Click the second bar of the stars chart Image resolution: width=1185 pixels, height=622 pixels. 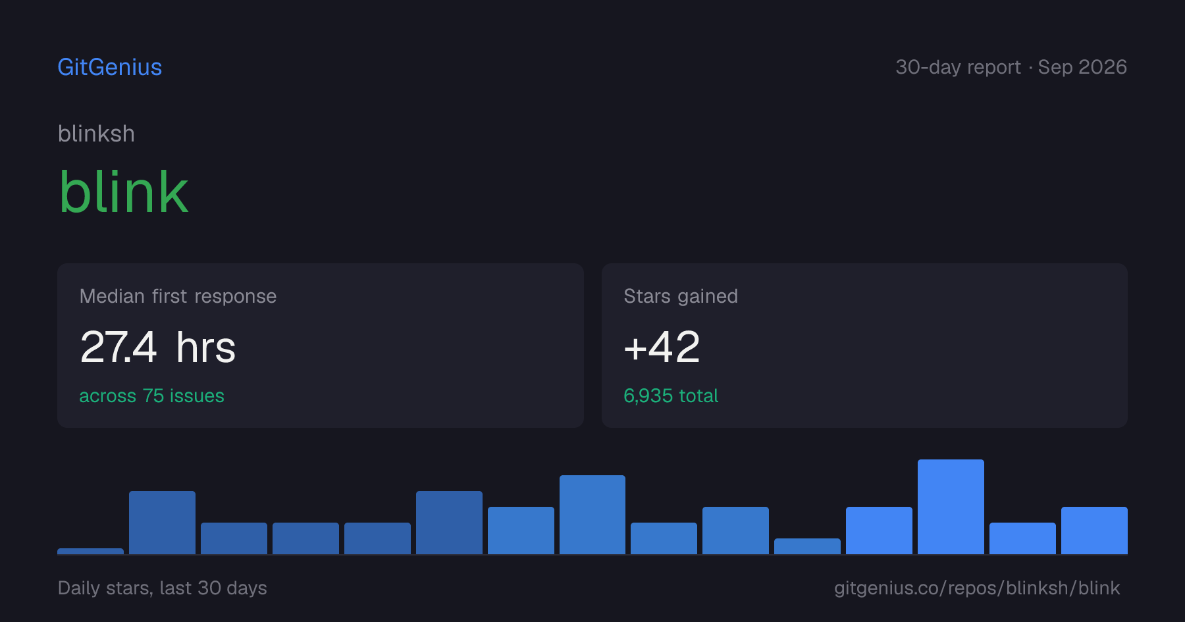point(162,523)
